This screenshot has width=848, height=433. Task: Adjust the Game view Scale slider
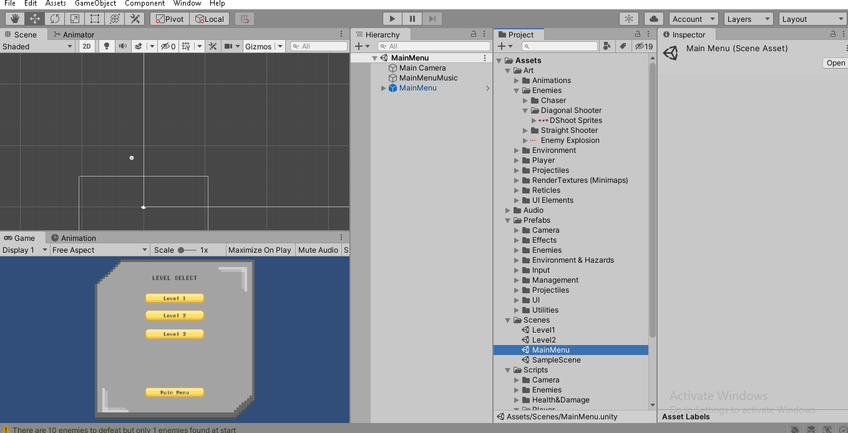(x=187, y=250)
